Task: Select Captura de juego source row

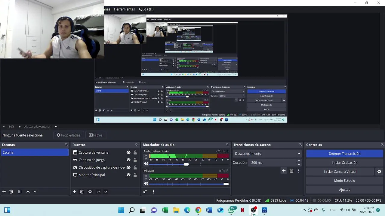Action: coord(105,160)
